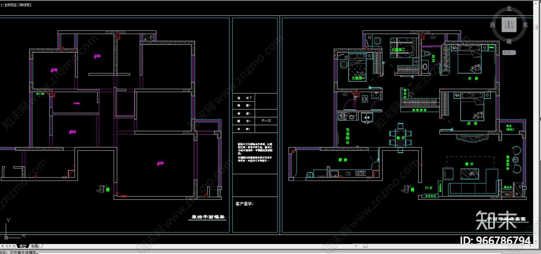Select the 客厅 label in the right plan
Viewport: 541px width, 254px height.
469,164
